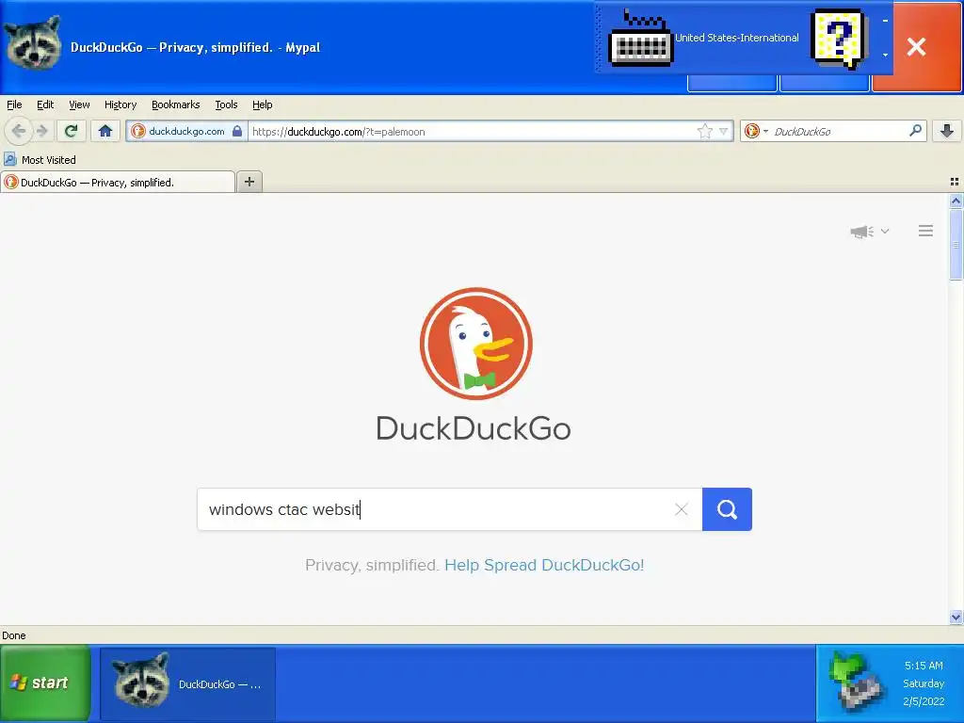
Task: Expand chevron next to megaphone icon
Action: [x=885, y=232]
